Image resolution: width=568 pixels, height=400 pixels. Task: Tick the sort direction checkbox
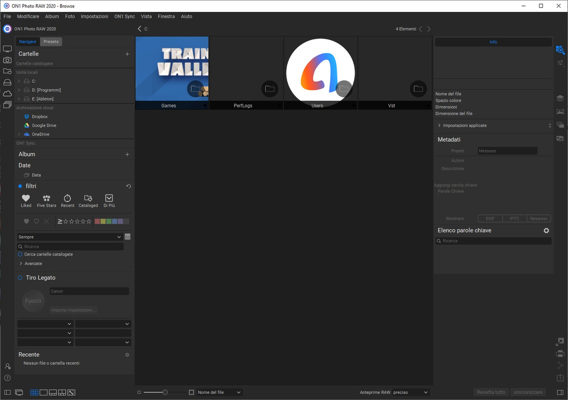pos(191,392)
